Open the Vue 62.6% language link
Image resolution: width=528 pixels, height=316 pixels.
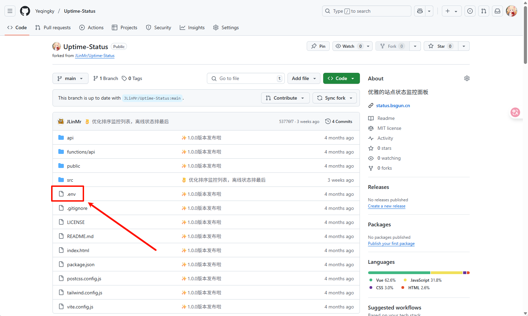(x=382, y=280)
